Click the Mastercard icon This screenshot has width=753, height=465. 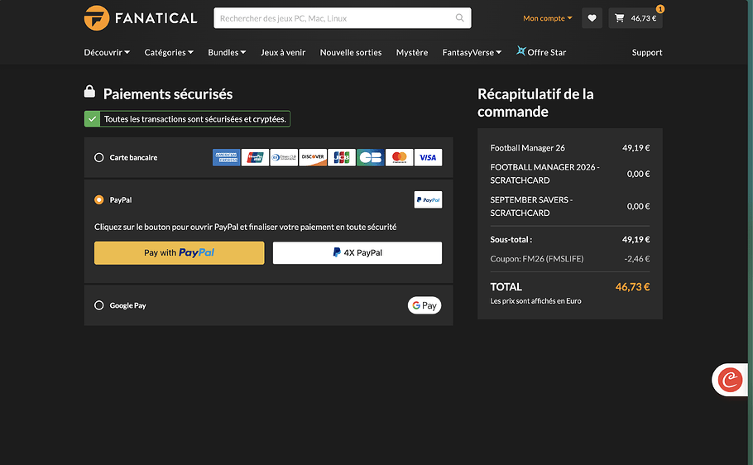399,157
